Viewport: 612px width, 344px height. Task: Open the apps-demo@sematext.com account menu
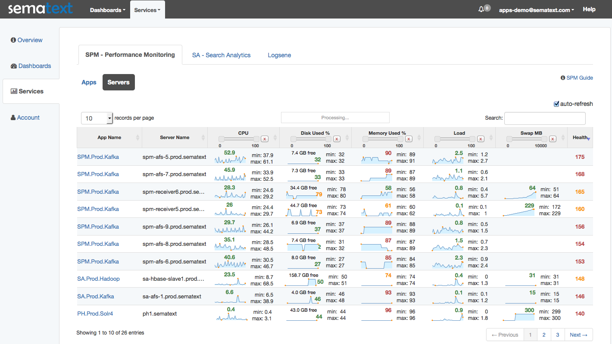tap(537, 10)
